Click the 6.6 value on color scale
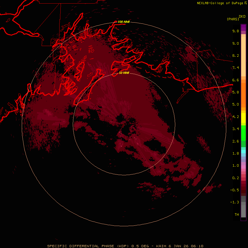Screen dimensions: 248x248 coord(236,80)
